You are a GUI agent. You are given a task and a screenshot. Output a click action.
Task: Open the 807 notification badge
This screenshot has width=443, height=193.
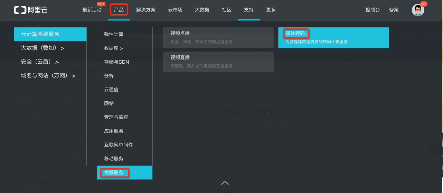[424, 4]
